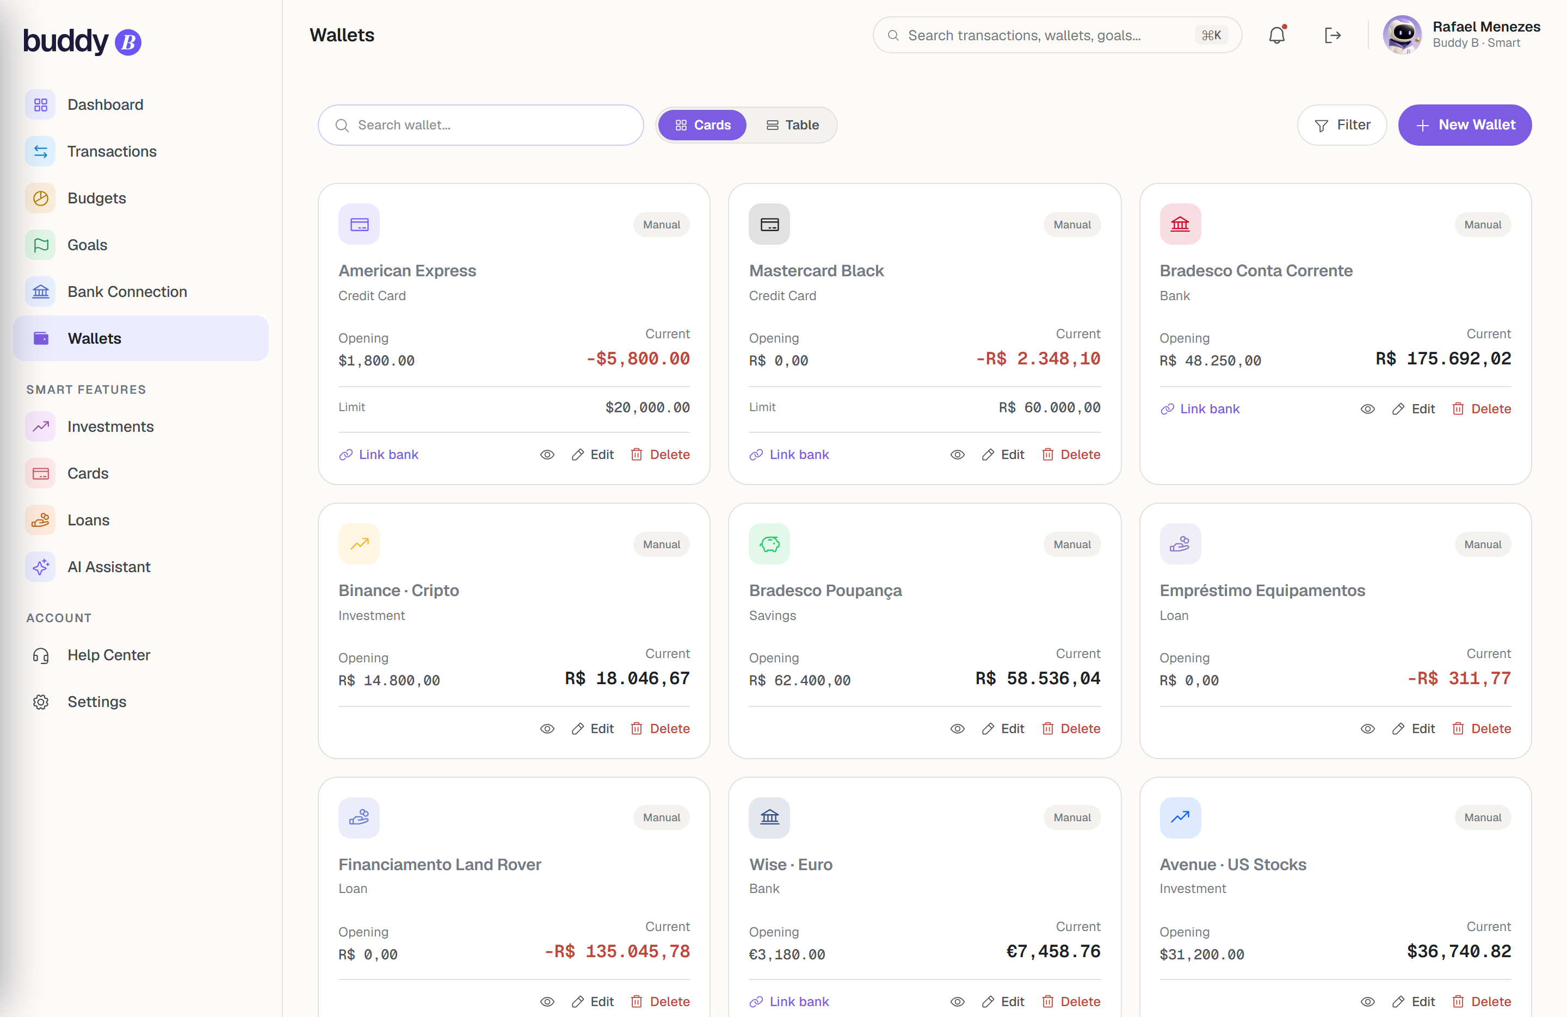
Task: Edit the Empréstimo Equipamentos wallet
Action: (x=1413, y=729)
